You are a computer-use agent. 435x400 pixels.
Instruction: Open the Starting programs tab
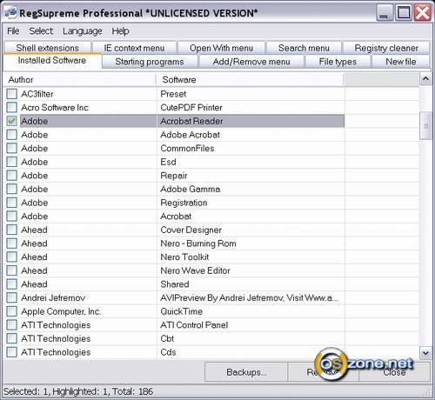click(150, 62)
